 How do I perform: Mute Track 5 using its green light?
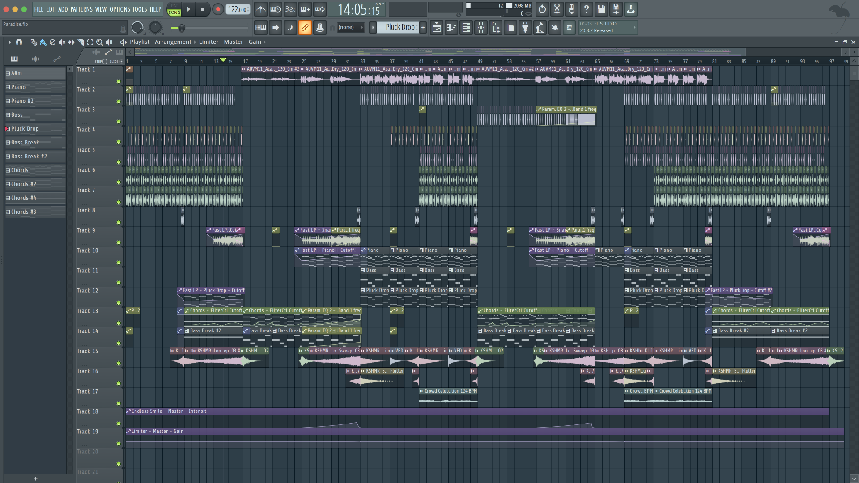point(119,162)
